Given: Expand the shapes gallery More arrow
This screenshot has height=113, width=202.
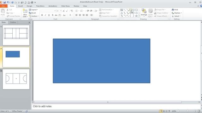Looking at the screenshot, I should point(139,16).
